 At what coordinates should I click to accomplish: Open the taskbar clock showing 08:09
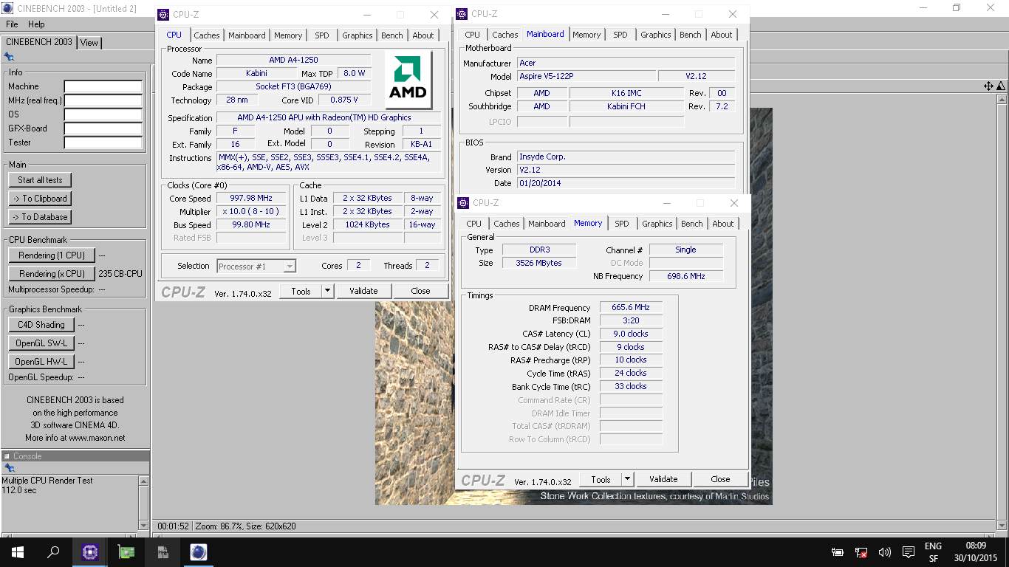point(976,552)
